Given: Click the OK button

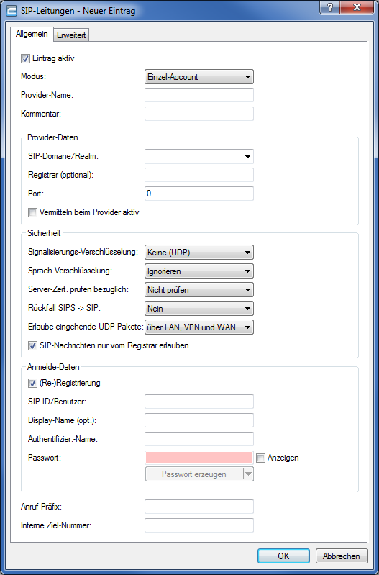Looking at the screenshot, I should click(x=283, y=556).
